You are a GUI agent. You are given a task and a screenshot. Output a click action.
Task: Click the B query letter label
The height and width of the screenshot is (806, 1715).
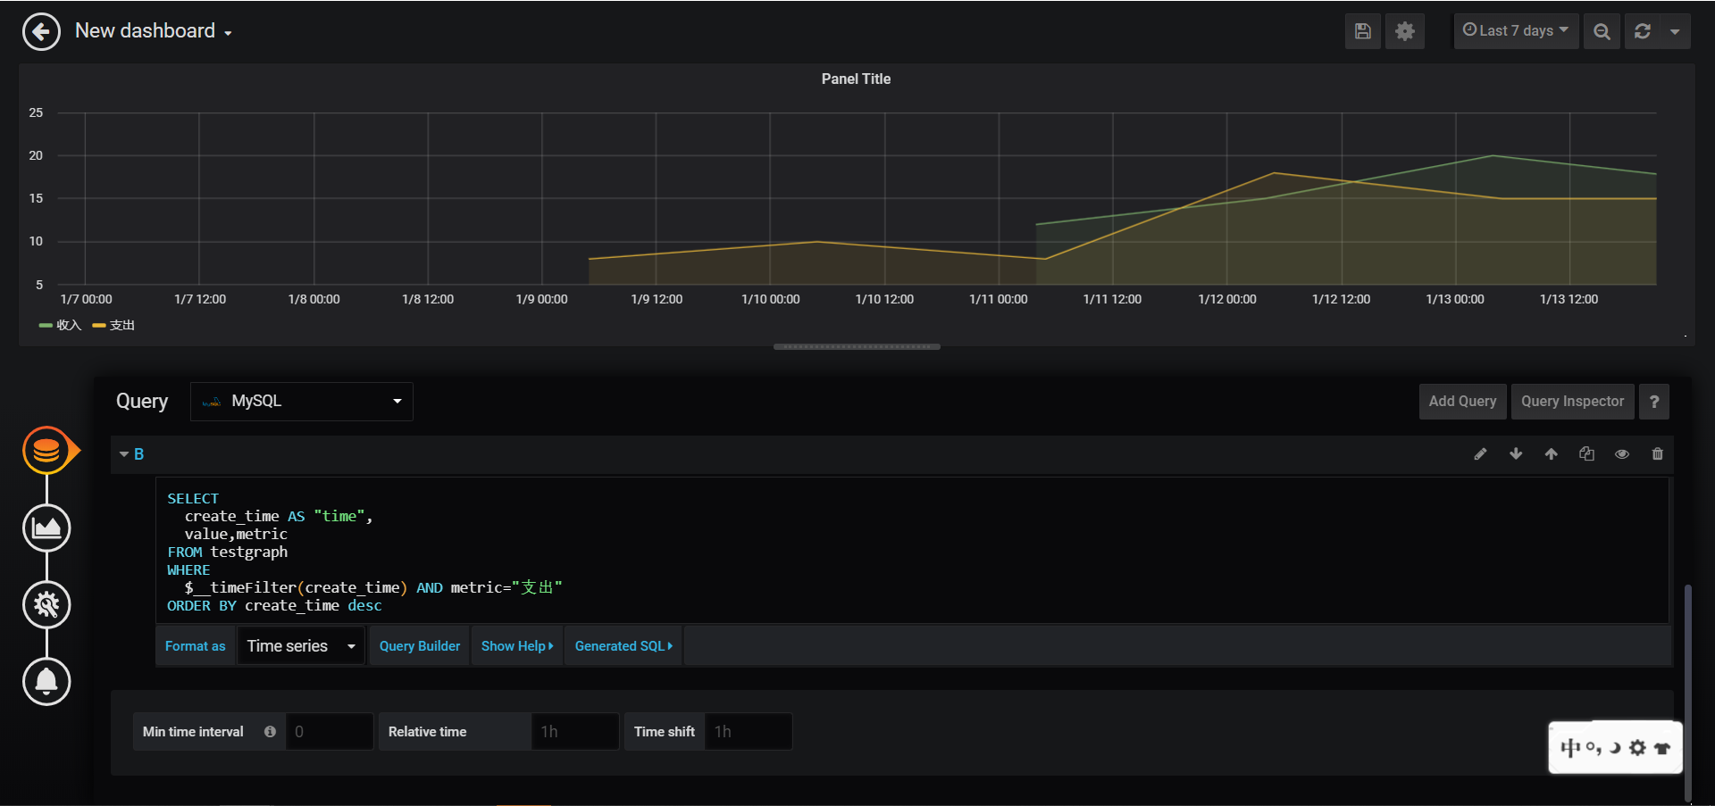[138, 454]
